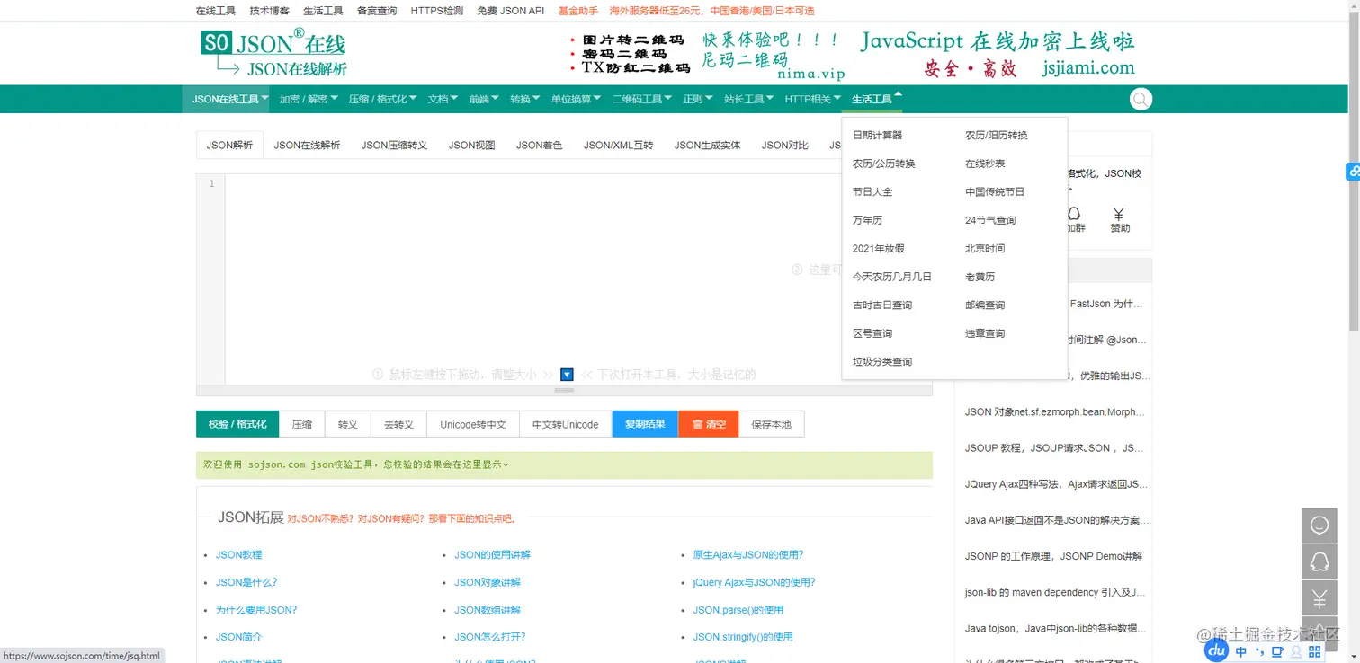This screenshot has height=663, width=1360.
Task: Click the Baidu IME 'du' logo
Action: tap(1216, 650)
